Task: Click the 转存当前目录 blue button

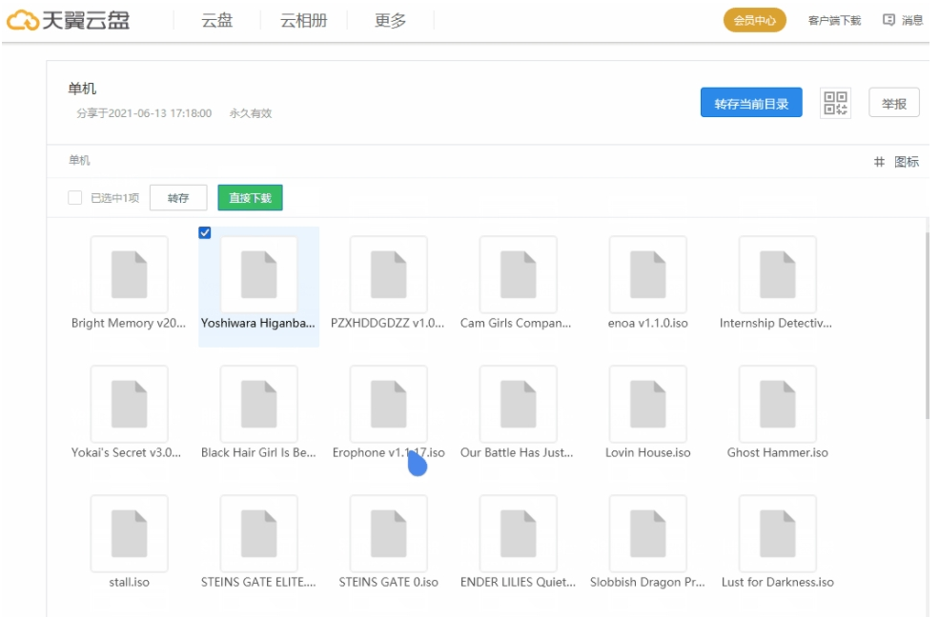Action: click(x=751, y=103)
